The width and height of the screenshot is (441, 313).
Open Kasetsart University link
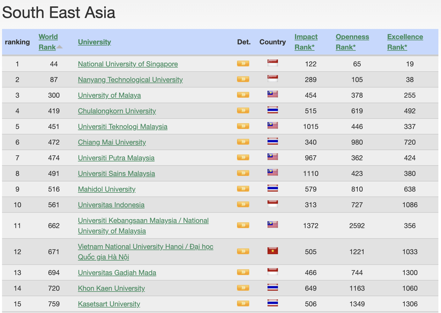(x=109, y=304)
